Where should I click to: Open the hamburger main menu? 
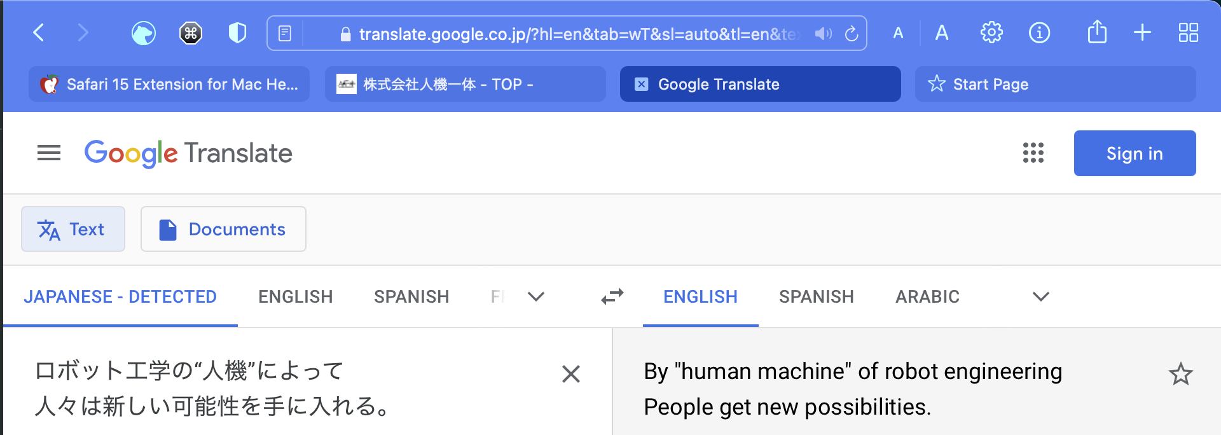point(49,153)
